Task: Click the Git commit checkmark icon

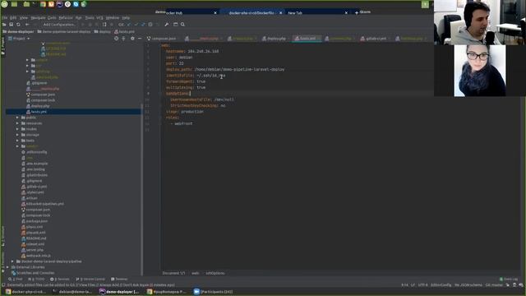Action: click(x=136, y=25)
